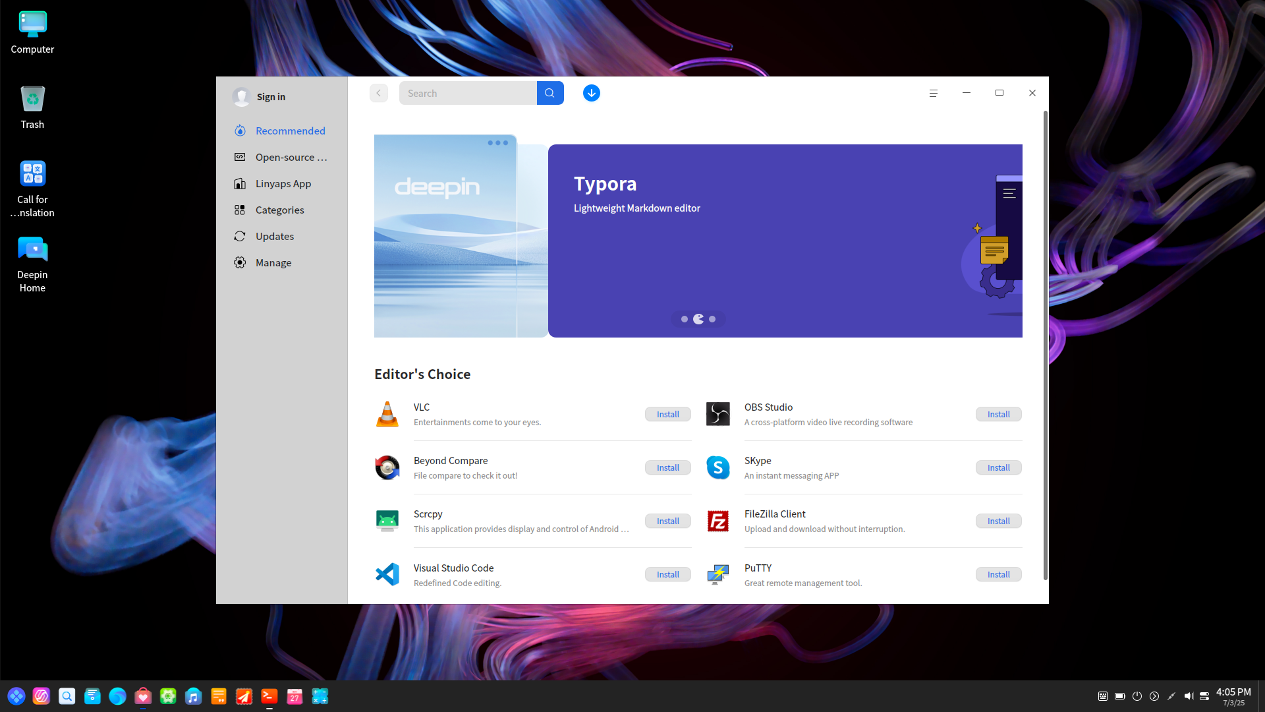Click the FileZilla Client icon
This screenshot has height=712, width=1265.
(718, 521)
